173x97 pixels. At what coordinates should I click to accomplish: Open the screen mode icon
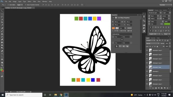[x=2, y=77]
